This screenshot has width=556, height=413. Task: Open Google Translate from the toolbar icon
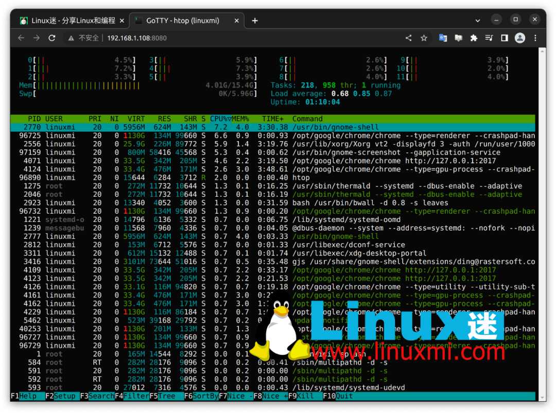coord(443,38)
